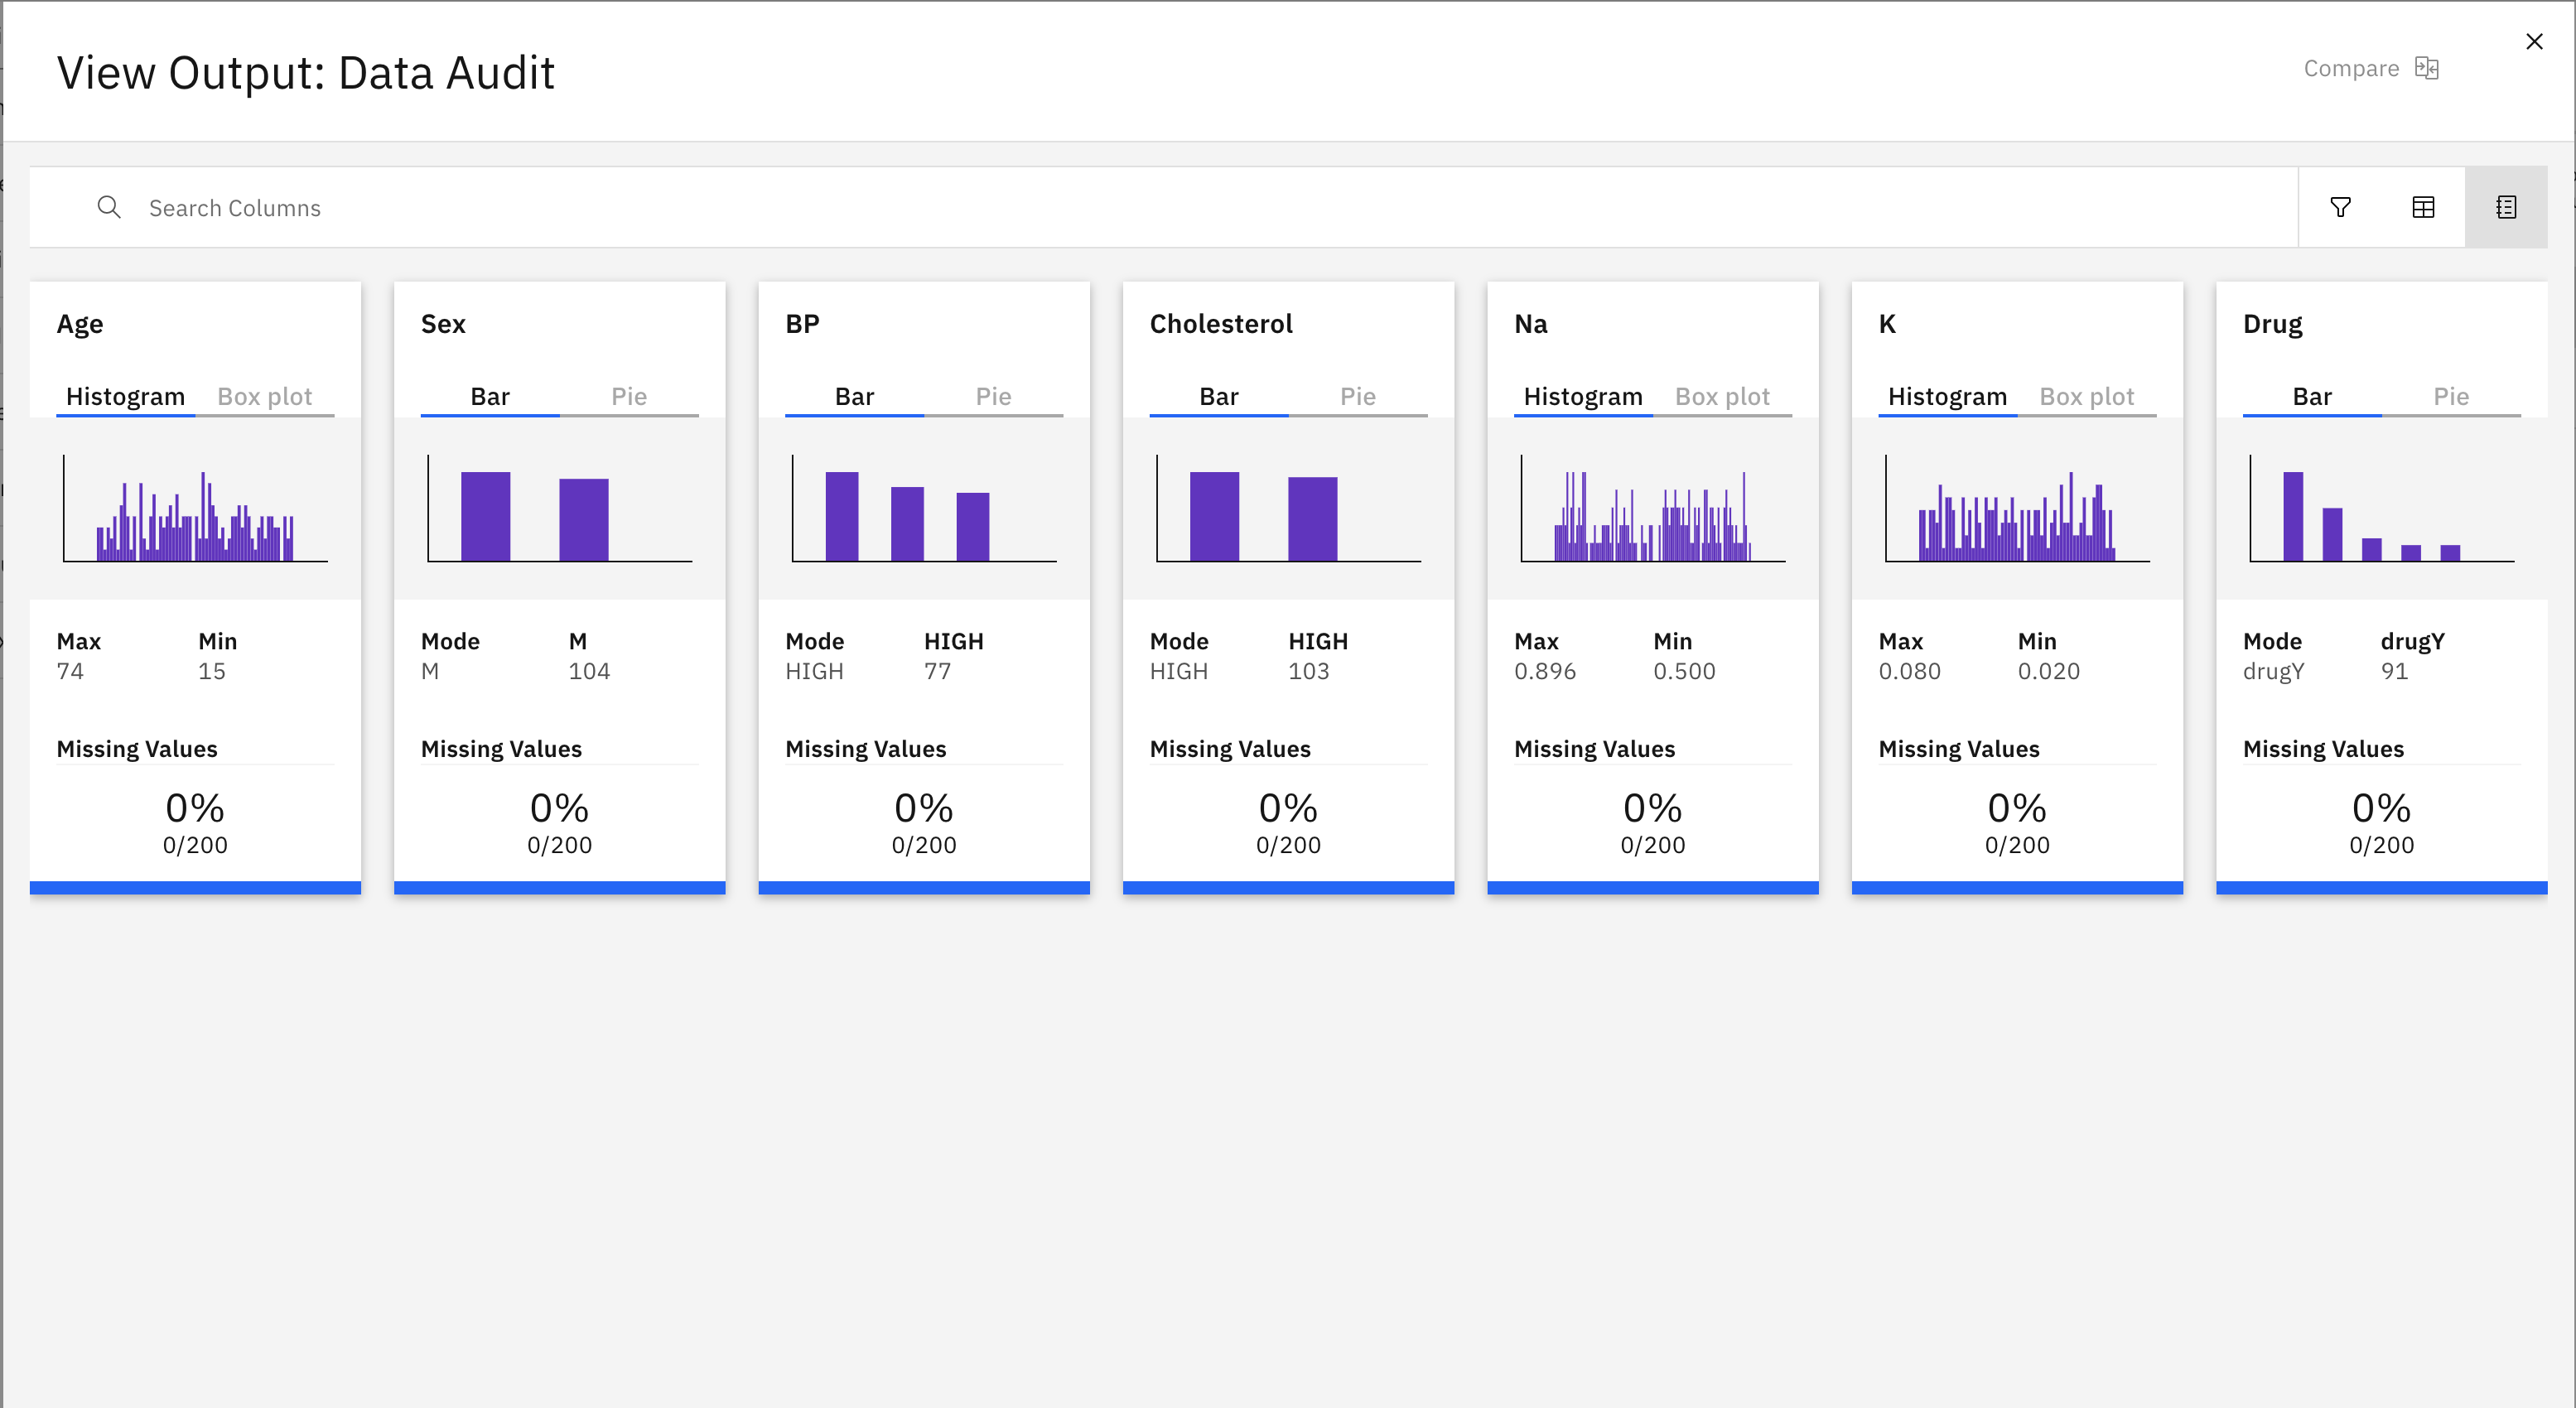
Task: Click the Sex column title
Action: pos(443,324)
